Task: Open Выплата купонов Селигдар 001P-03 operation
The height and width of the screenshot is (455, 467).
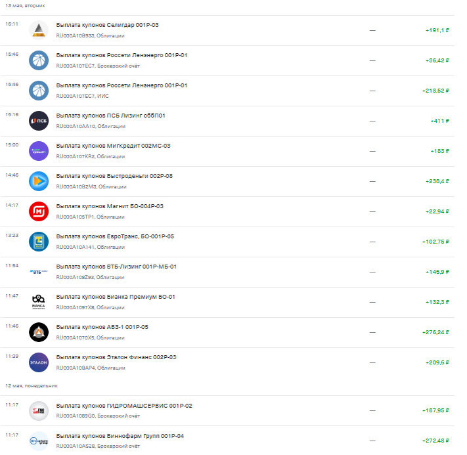Action: click(x=227, y=30)
